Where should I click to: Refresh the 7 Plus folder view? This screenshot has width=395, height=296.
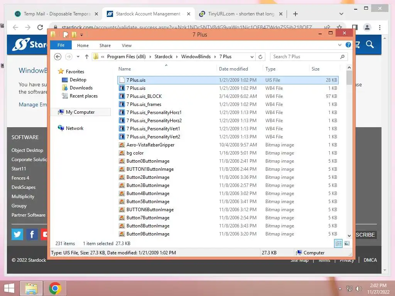click(260, 57)
